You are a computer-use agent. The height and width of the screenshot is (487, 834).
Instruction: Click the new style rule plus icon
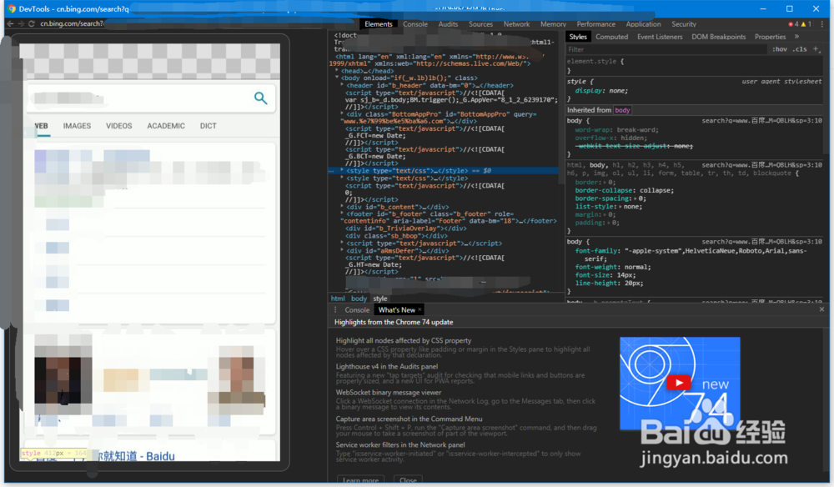coord(816,49)
